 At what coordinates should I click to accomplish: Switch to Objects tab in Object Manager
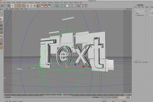click(135, 5)
